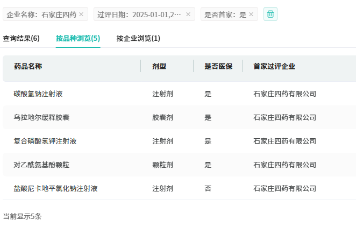Click the 过评日期 filter tag text
This screenshot has width=356, height=227.
click(139, 15)
